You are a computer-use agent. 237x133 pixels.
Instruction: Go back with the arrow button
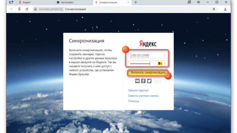coord(12,9)
